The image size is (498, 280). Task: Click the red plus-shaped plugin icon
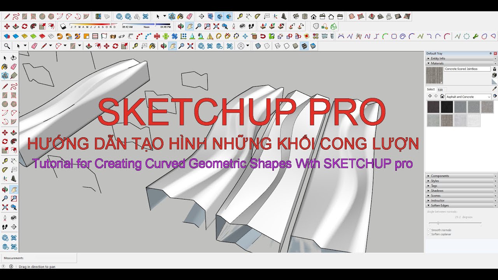[x=157, y=36]
